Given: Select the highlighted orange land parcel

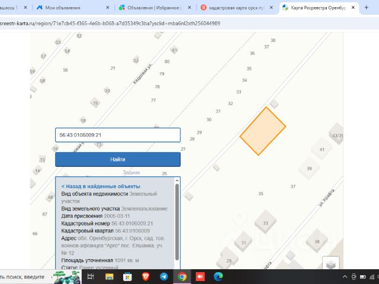Looking at the screenshot, I should (x=263, y=131).
